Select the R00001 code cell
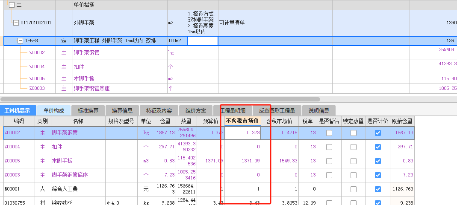 [x=19, y=189]
